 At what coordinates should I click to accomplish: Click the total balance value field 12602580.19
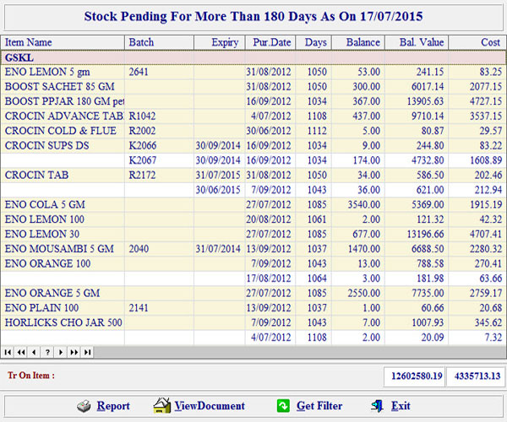[x=412, y=376]
